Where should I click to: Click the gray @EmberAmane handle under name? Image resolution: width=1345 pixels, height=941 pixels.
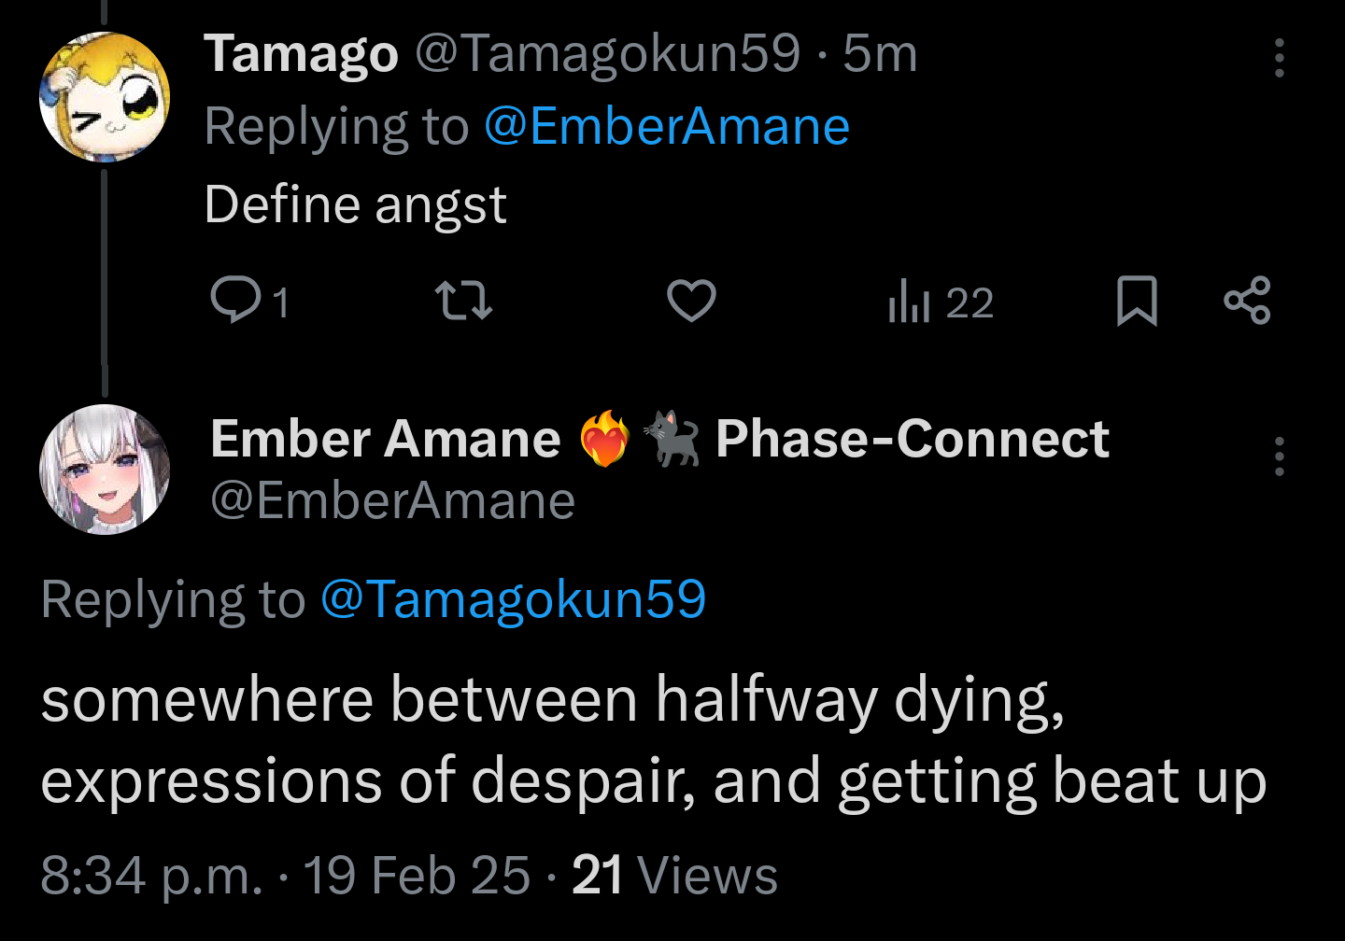point(392,501)
